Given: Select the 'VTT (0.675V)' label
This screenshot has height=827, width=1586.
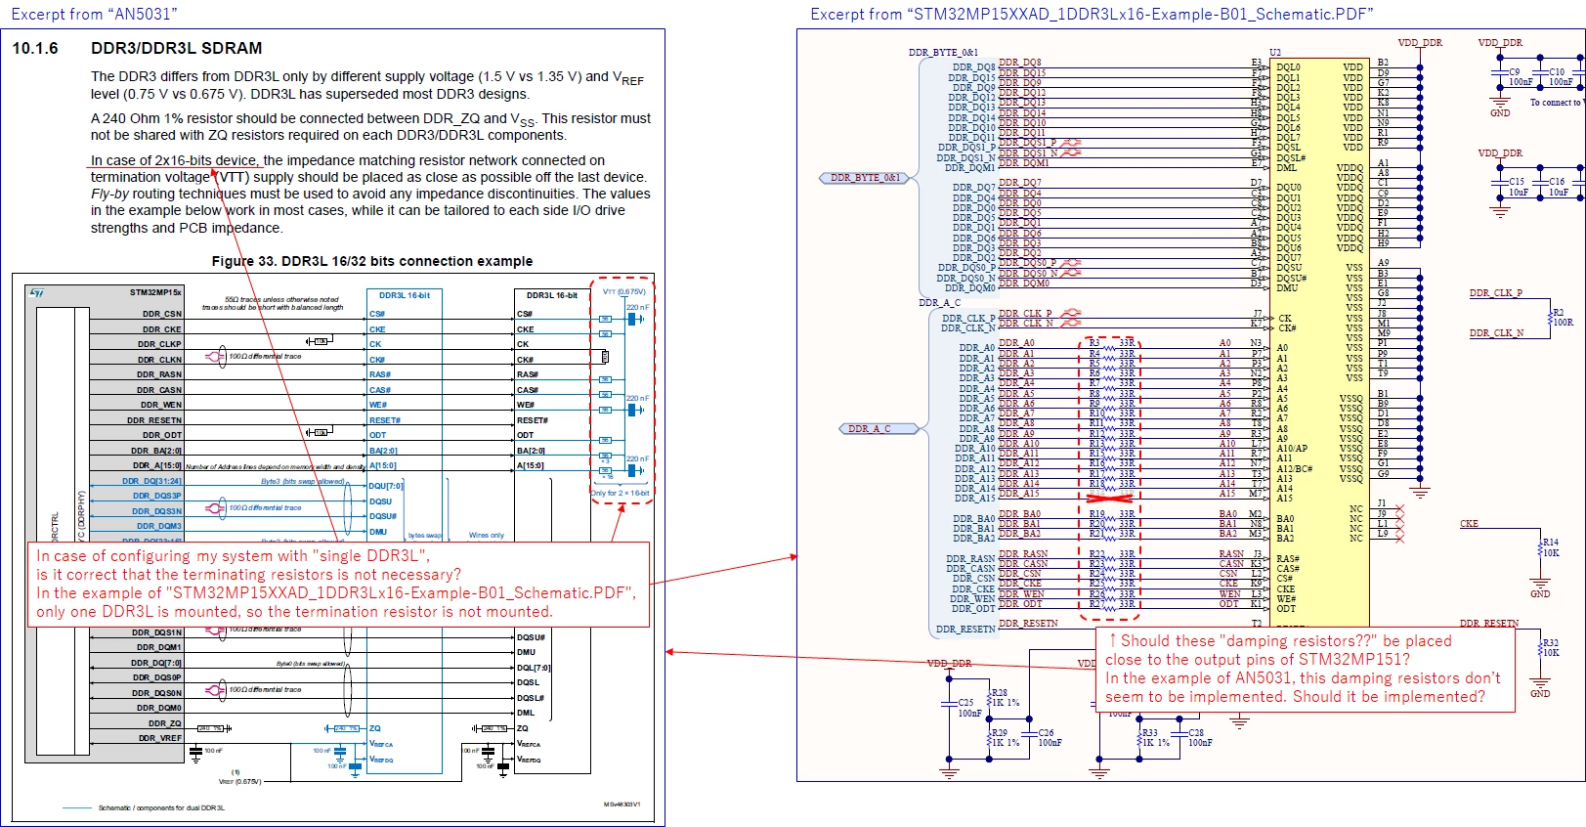Looking at the screenshot, I should [623, 292].
